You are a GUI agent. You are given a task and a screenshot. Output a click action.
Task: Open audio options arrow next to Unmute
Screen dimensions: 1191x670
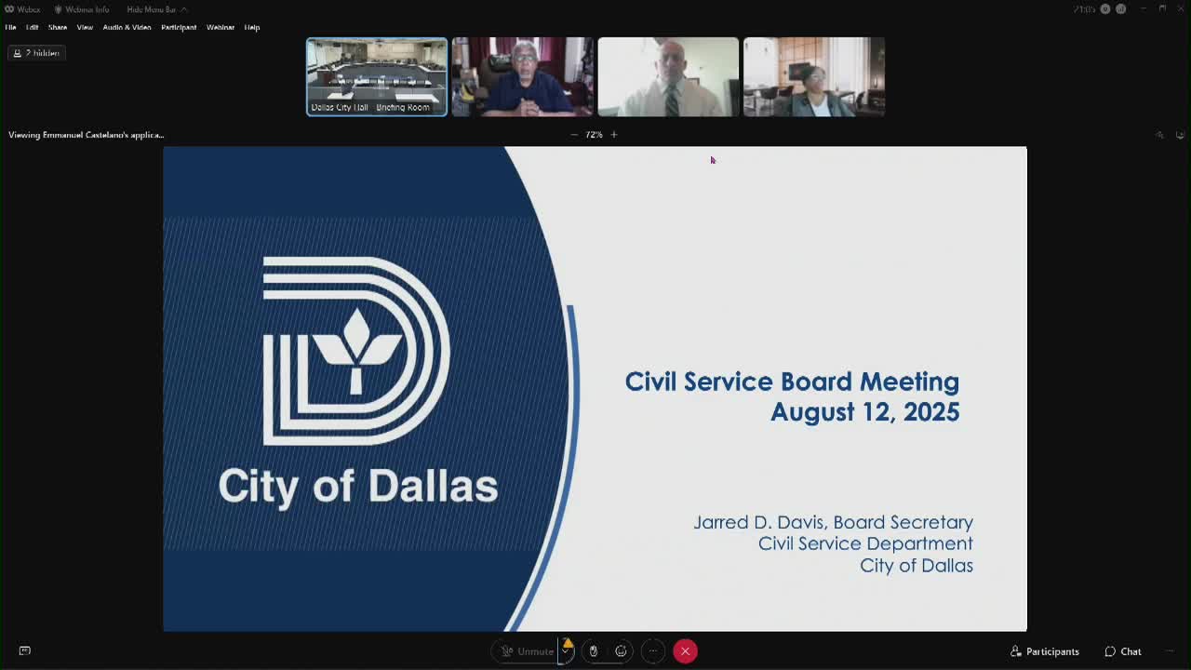coord(565,651)
